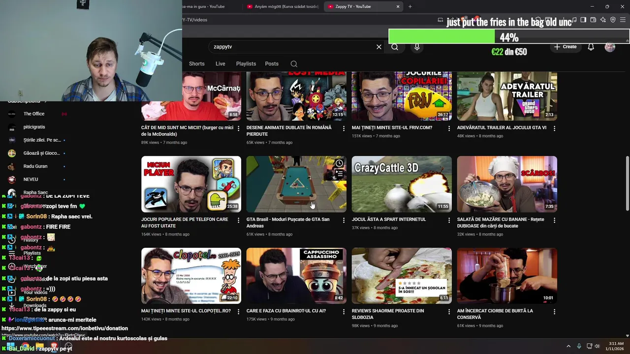Open the browser wallet icon
Viewport: 630px width, 354px height.
(593, 20)
